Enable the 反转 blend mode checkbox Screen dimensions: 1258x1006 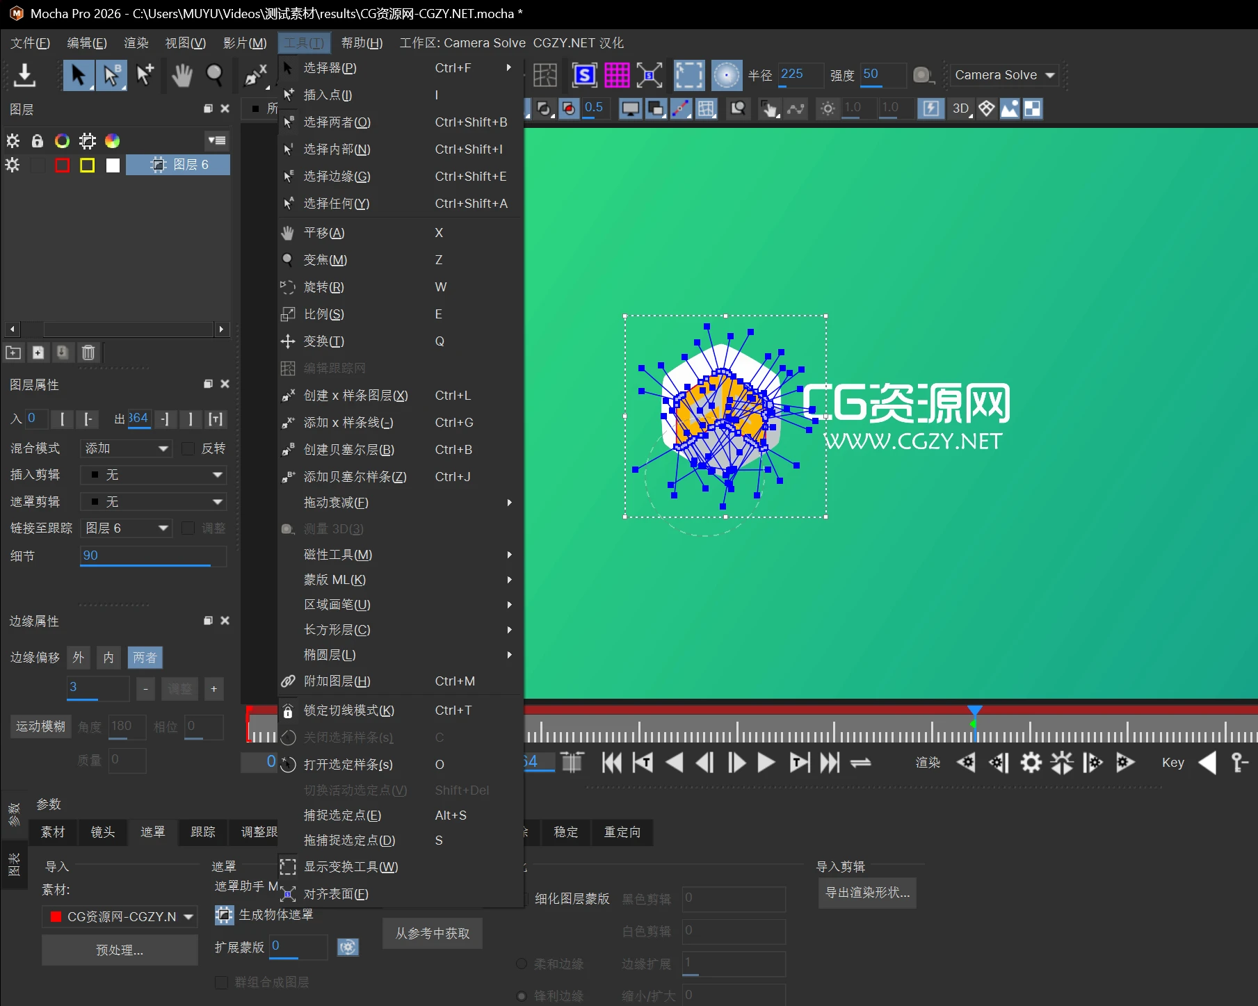pos(188,448)
